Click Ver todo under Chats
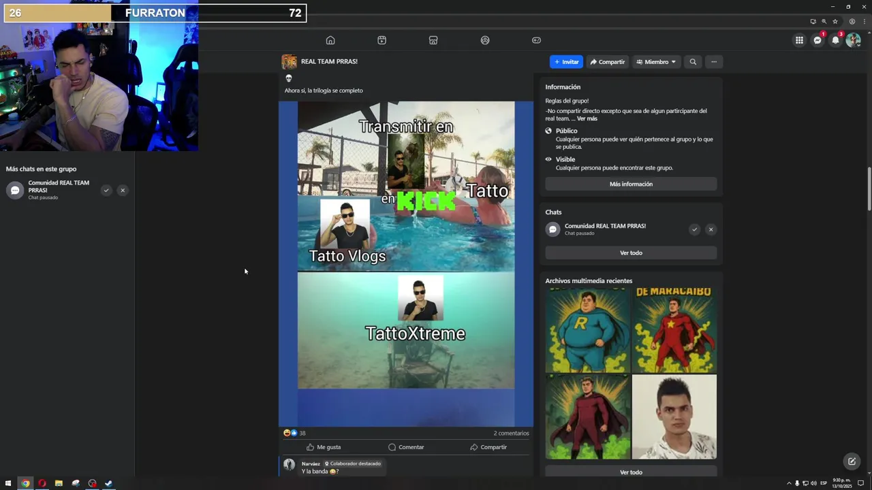Image resolution: width=872 pixels, height=490 pixels. click(631, 252)
